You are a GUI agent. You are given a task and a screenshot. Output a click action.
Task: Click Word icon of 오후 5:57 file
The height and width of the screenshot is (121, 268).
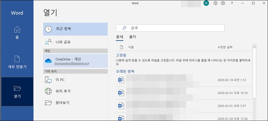pos(121,106)
